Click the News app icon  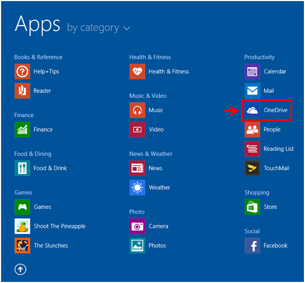pyautogui.click(x=137, y=168)
